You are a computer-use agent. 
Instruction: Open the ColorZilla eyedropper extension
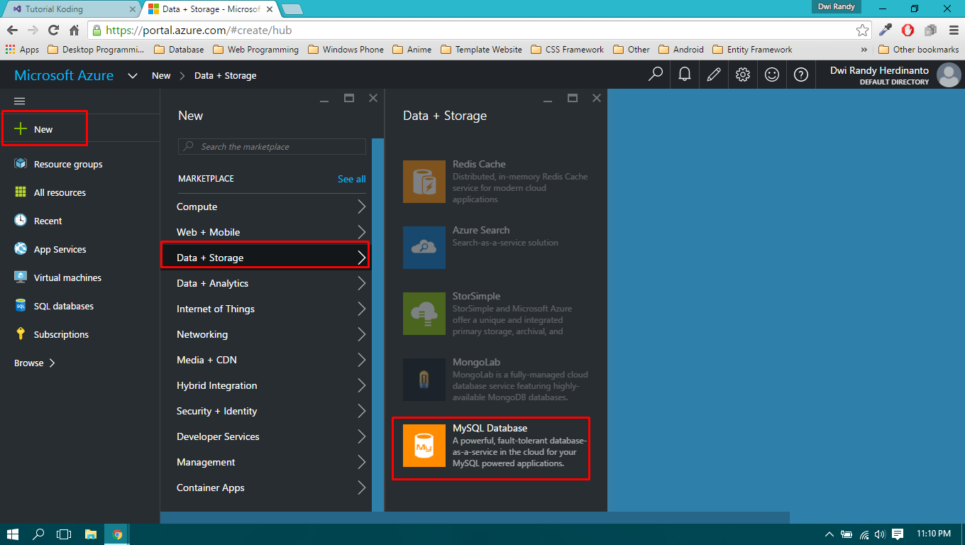click(885, 31)
